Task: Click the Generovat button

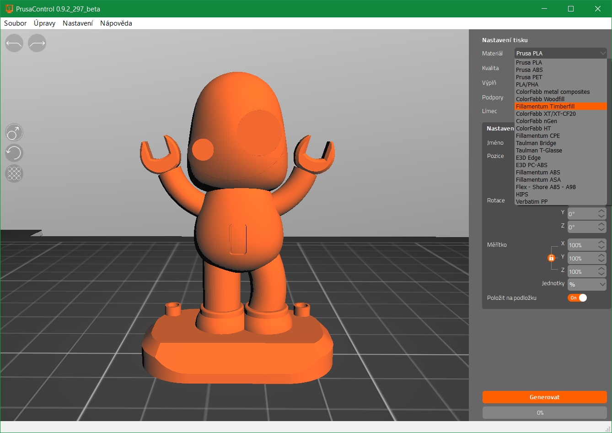Action: (x=544, y=397)
